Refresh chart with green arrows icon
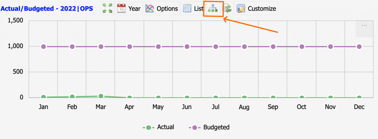The height and width of the screenshot is (139, 378). pyautogui.click(x=227, y=9)
